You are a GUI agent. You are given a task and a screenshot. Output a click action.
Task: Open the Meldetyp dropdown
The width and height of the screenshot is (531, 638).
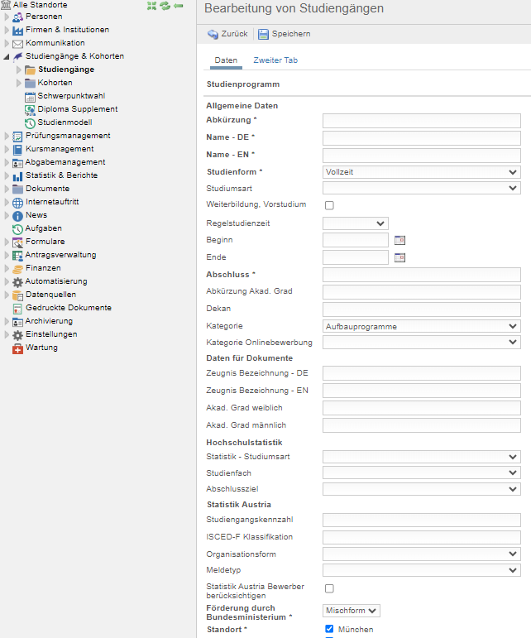point(422,570)
